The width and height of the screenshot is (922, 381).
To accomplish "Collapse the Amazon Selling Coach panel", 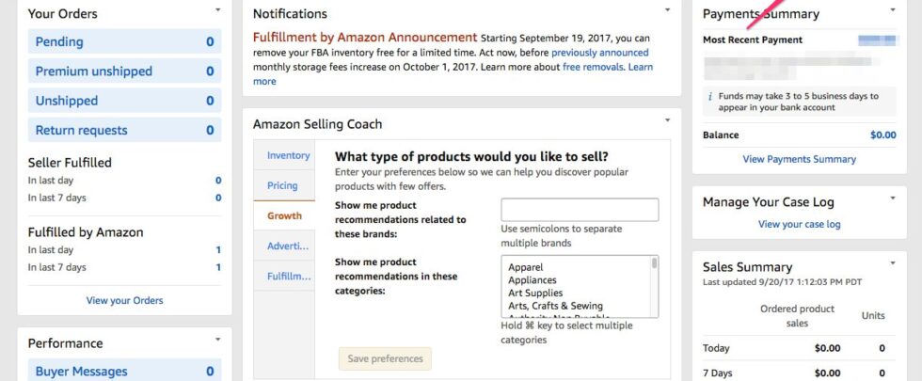I will coord(666,120).
